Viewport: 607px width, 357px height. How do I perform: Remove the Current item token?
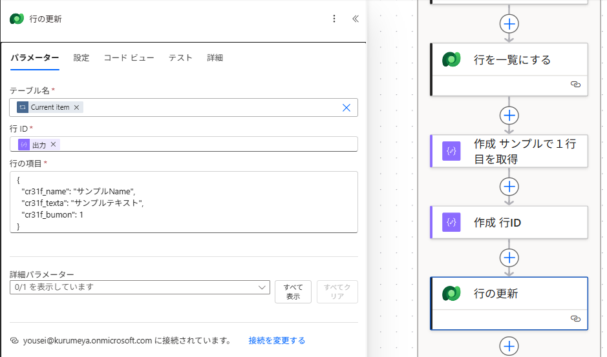(77, 108)
